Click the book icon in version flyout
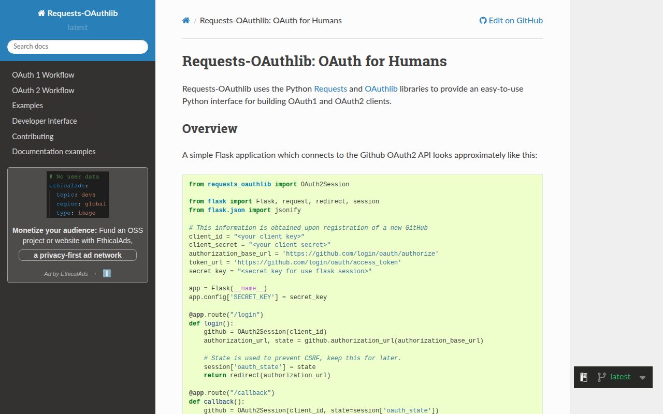663x414 pixels. click(584, 377)
